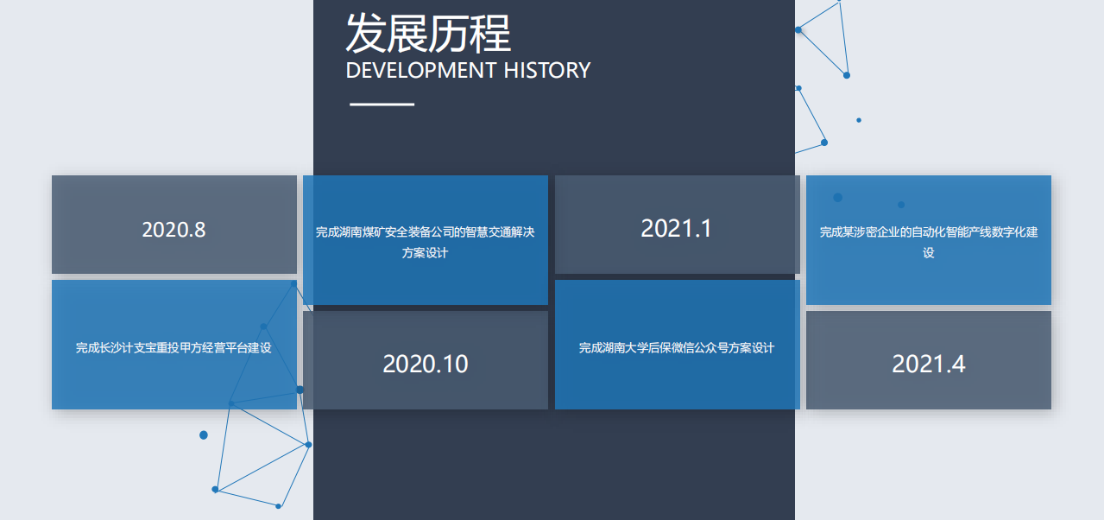Click the network node touching the dark panel's left edge
Image resolution: width=1104 pixels, height=520 pixels.
308,445
